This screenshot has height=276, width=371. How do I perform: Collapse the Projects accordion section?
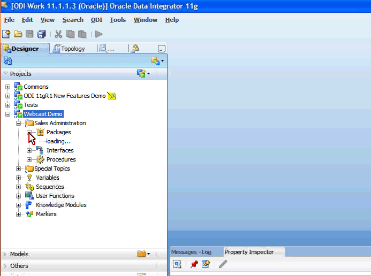(5, 73)
